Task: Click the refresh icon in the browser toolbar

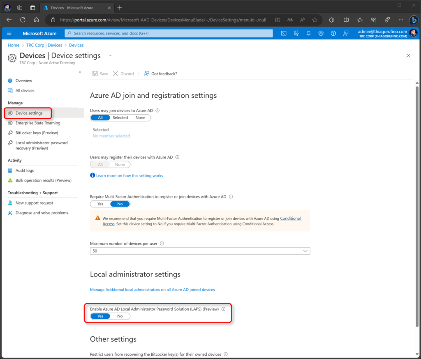Action: 23,19
